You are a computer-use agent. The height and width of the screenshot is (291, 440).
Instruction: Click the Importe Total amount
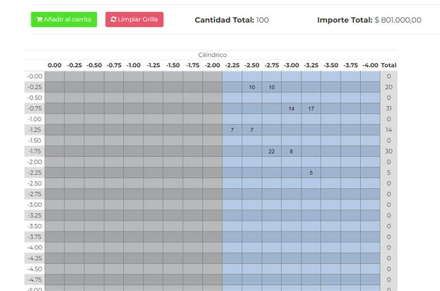click(x=398, y=20)
